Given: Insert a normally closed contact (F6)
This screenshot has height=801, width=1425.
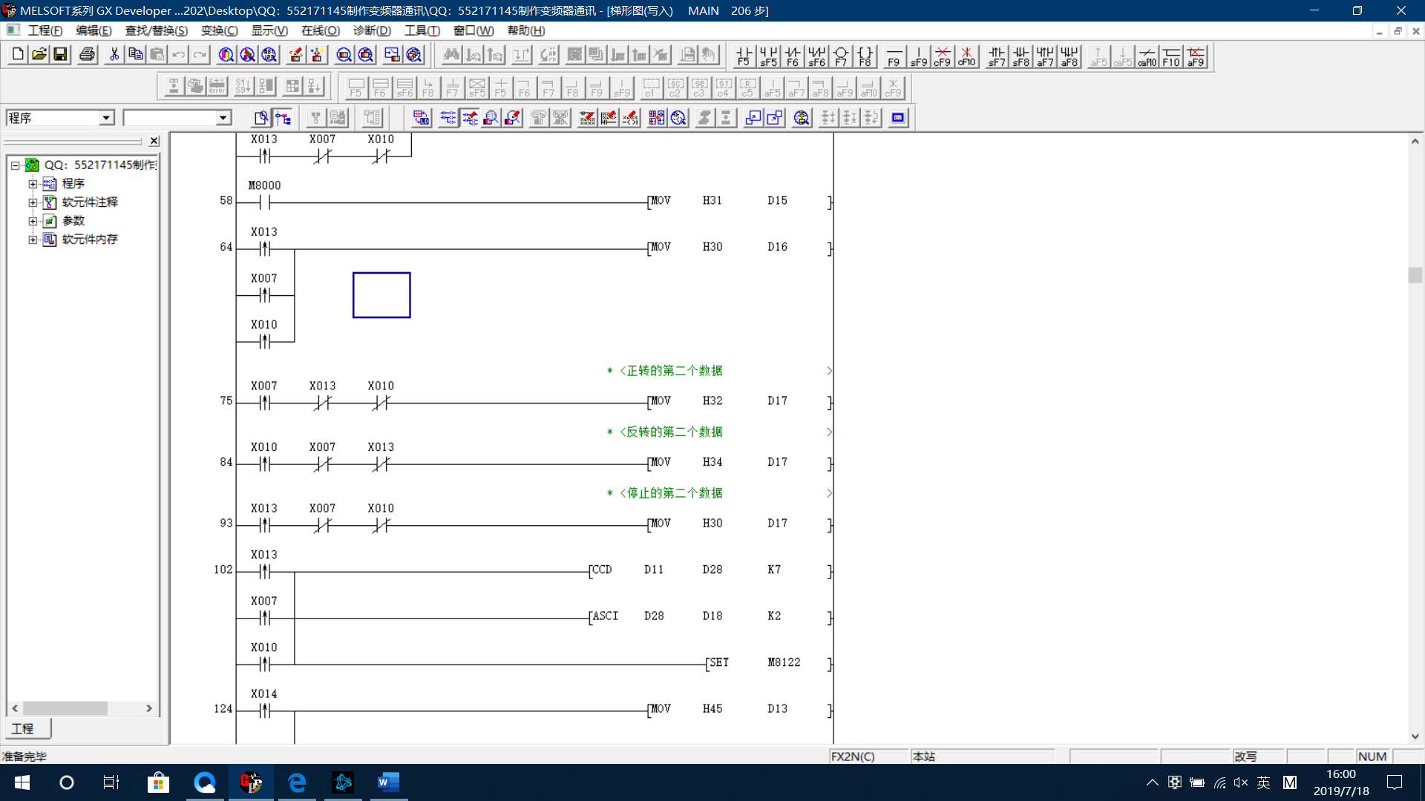Looking at the screenshot, I should coord(793,56).
